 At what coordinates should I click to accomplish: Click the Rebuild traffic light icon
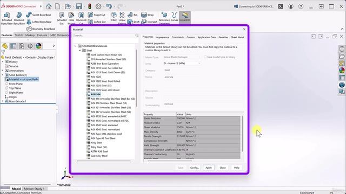tap(90, 6)
